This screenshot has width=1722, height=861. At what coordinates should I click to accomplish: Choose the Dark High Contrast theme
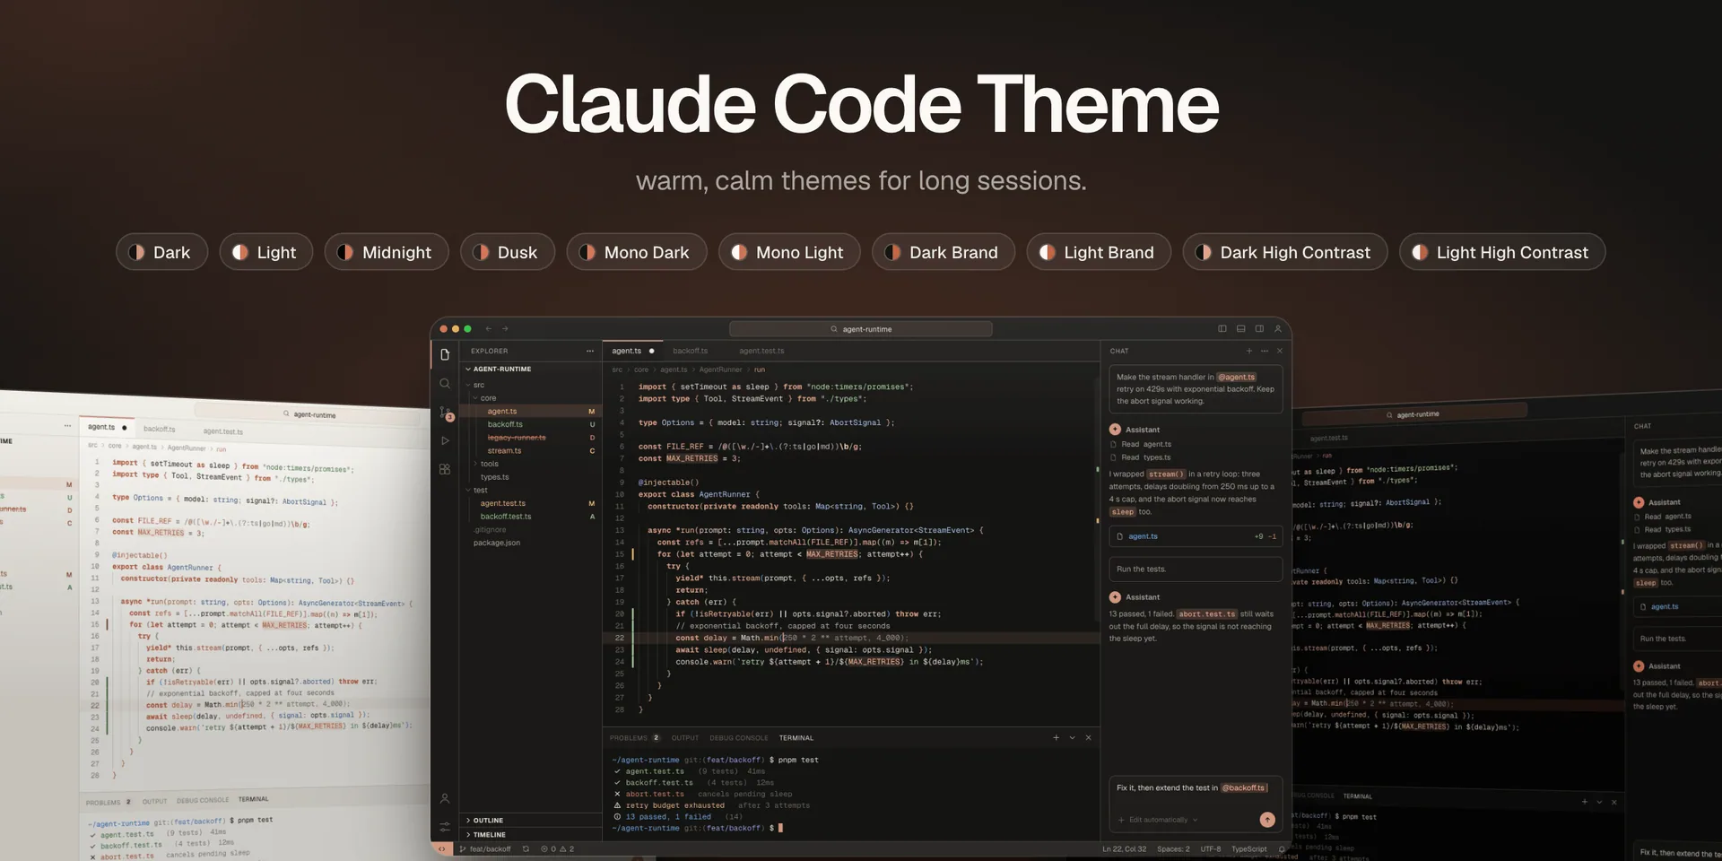tap(1285, 252)
